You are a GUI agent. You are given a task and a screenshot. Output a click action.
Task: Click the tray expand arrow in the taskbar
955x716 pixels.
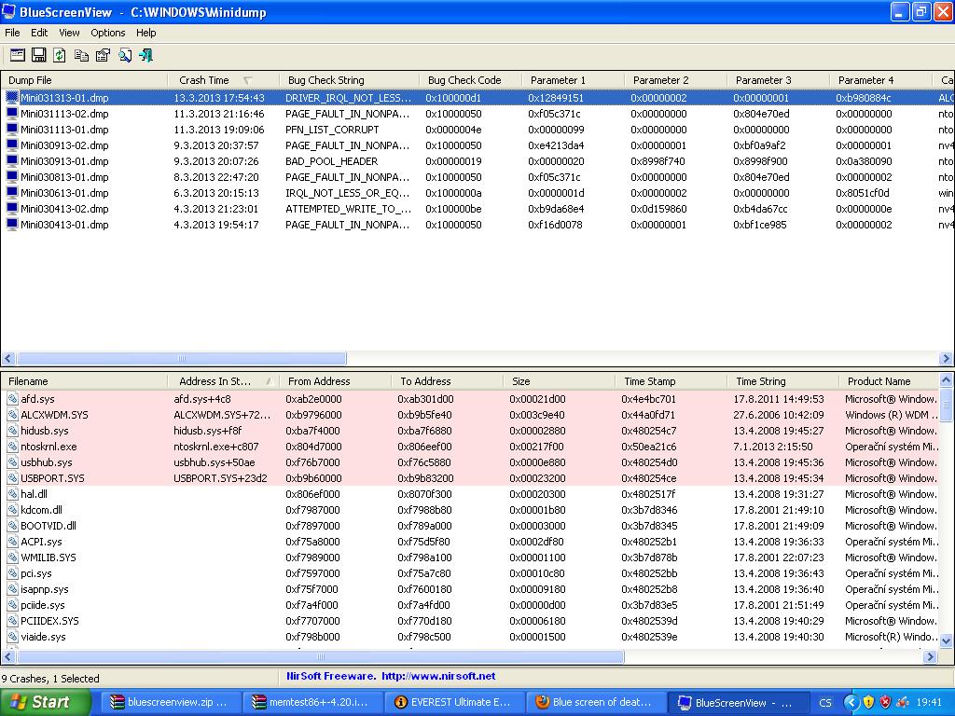tap(851, 702)
